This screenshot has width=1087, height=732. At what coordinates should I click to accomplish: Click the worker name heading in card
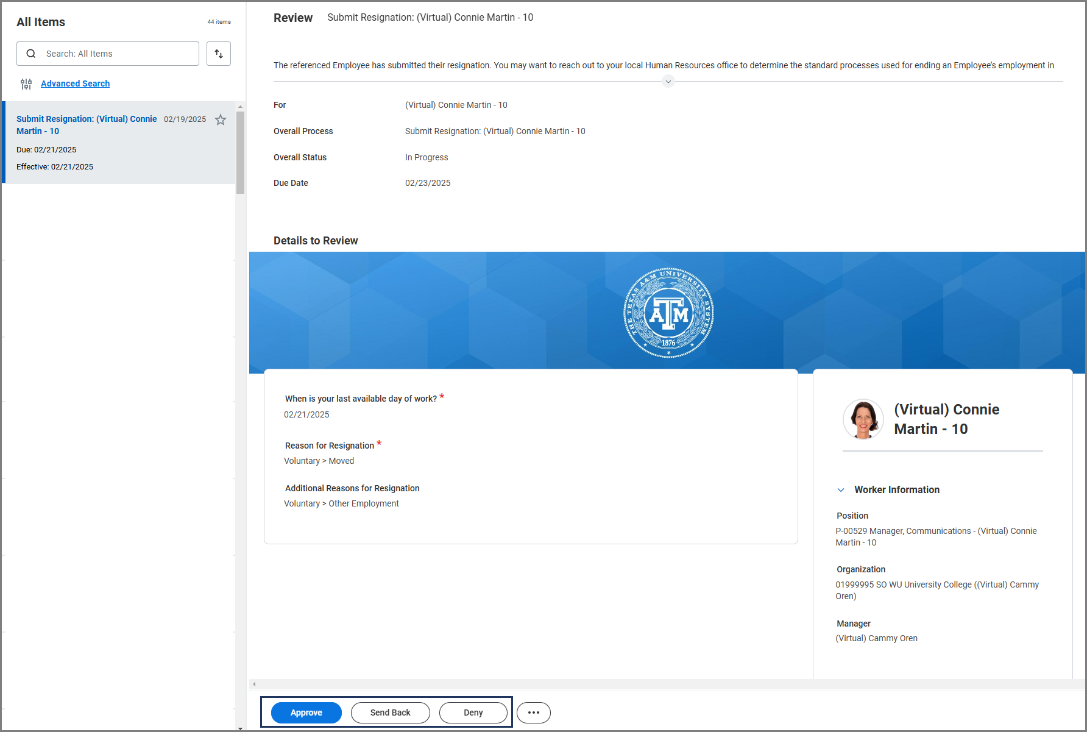(946, 419)
